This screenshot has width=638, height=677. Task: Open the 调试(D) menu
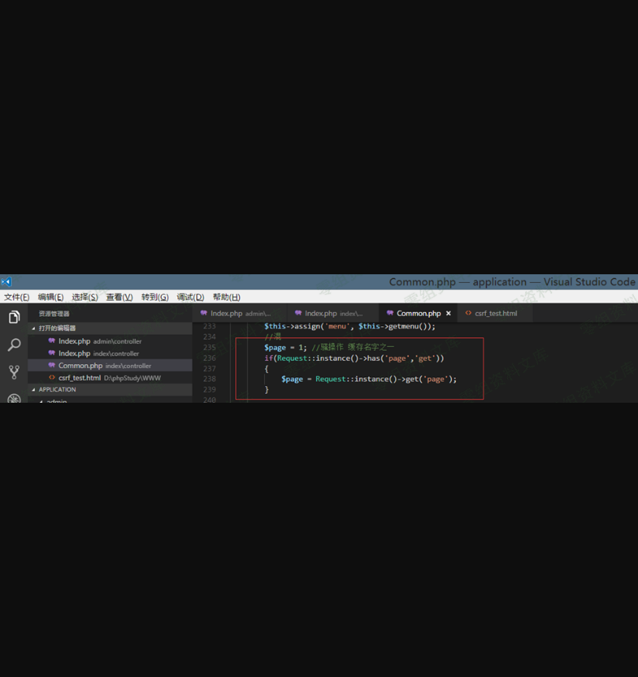coord(190,297)
